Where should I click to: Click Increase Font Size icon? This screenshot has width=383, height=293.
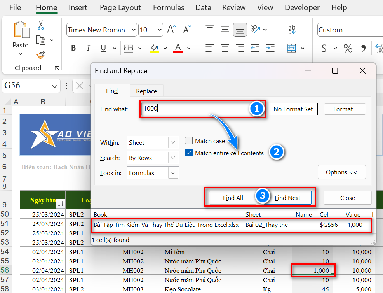[171, 30]
